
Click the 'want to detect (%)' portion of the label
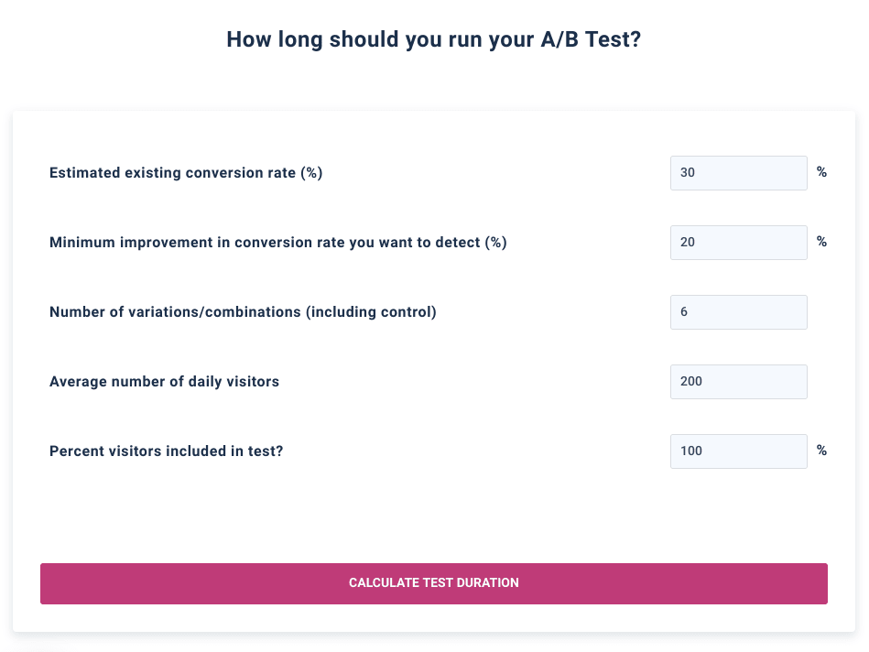[443, 243]
